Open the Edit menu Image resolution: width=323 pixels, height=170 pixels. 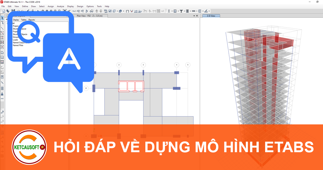(10, 6)
